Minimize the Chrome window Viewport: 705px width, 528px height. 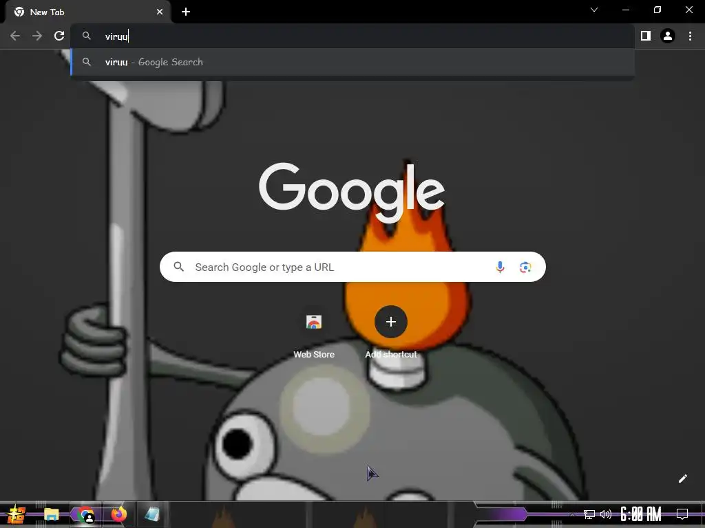(625, 10)
